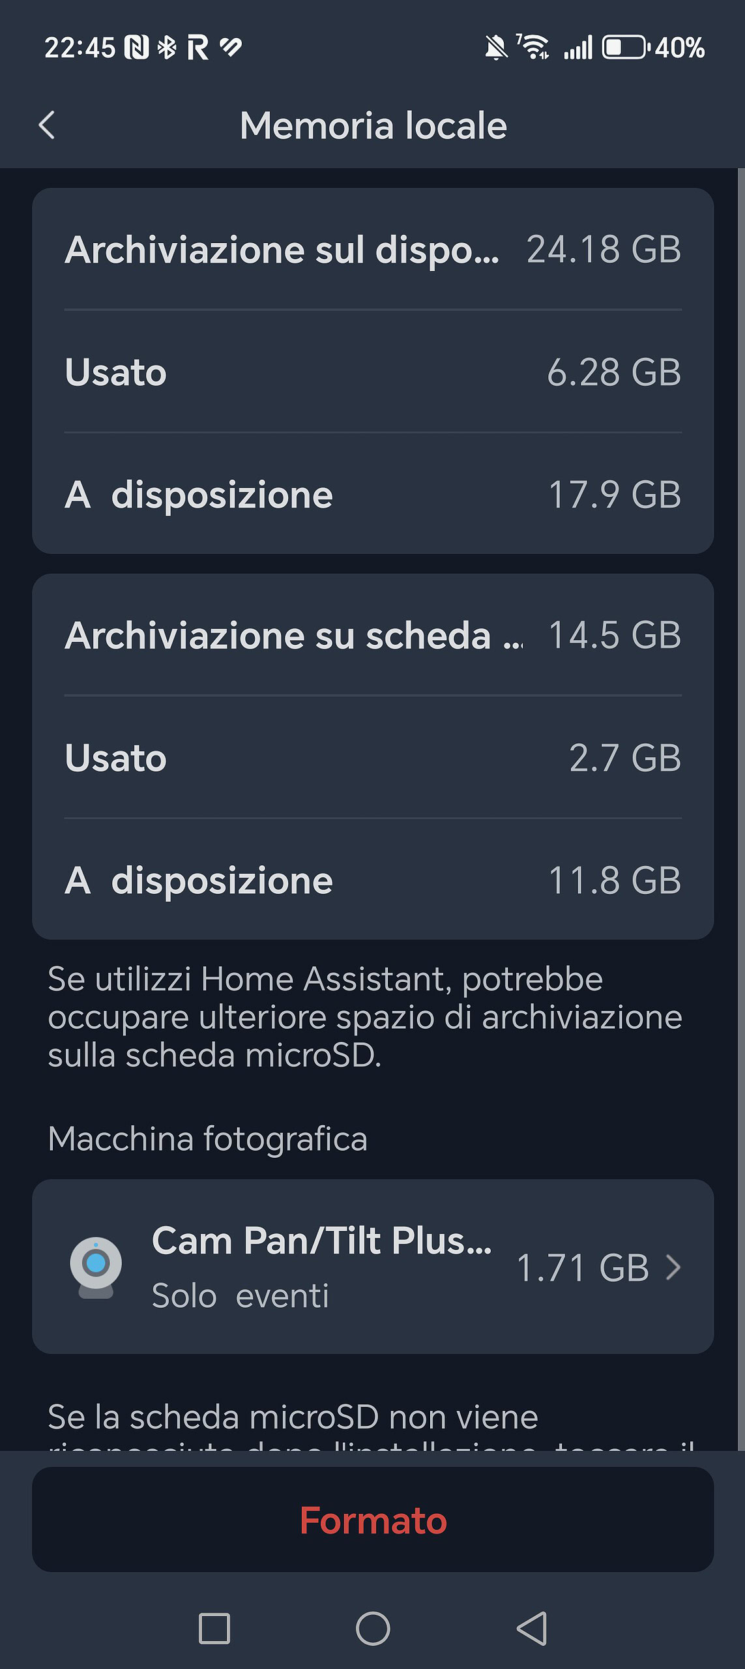Select the Archiviazione sul dispositivo 24.18 GB row
The height and width of the screenshot is (1669, 745).
[373, 249]
